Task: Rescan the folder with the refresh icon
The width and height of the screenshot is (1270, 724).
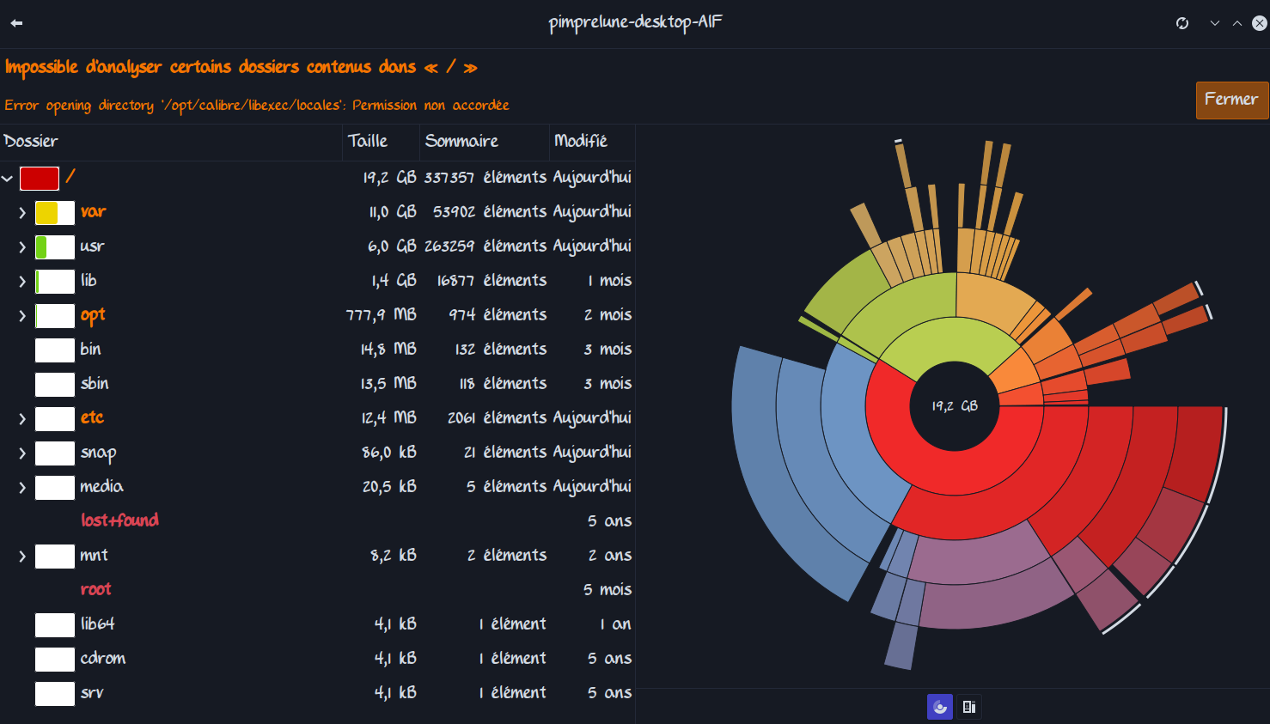Action: 1182,23
